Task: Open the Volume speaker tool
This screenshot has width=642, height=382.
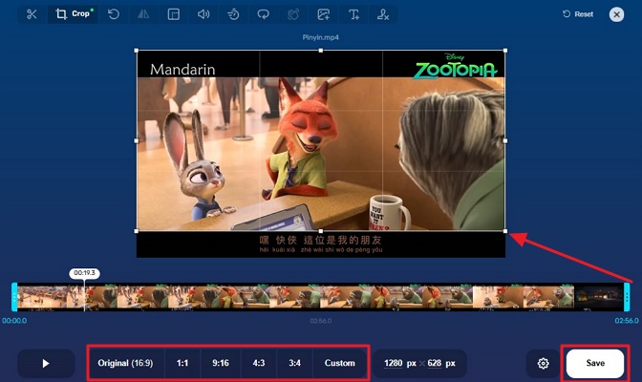Action: click(x=203, y=14)
